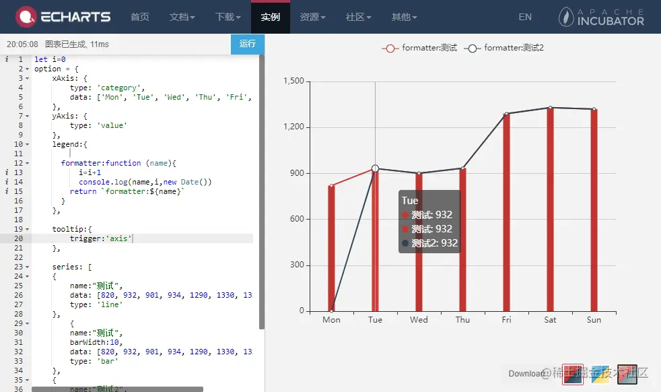Screen dimensions: 661x392
Task: Collapse the xAxis block at line 3
Action: pyautogui.click(x=28, y=79)
